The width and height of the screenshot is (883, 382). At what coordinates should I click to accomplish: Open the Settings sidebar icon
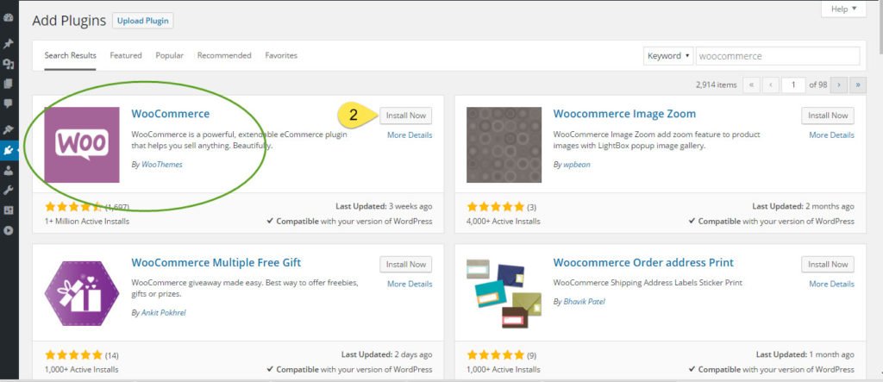click(x=8, y=210)
